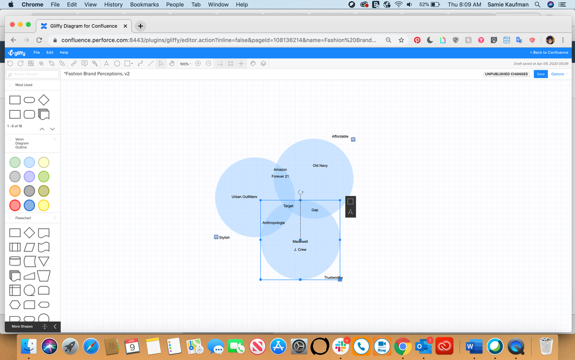Select the Text tool icon
575x360 pixels.
point(107,63)
